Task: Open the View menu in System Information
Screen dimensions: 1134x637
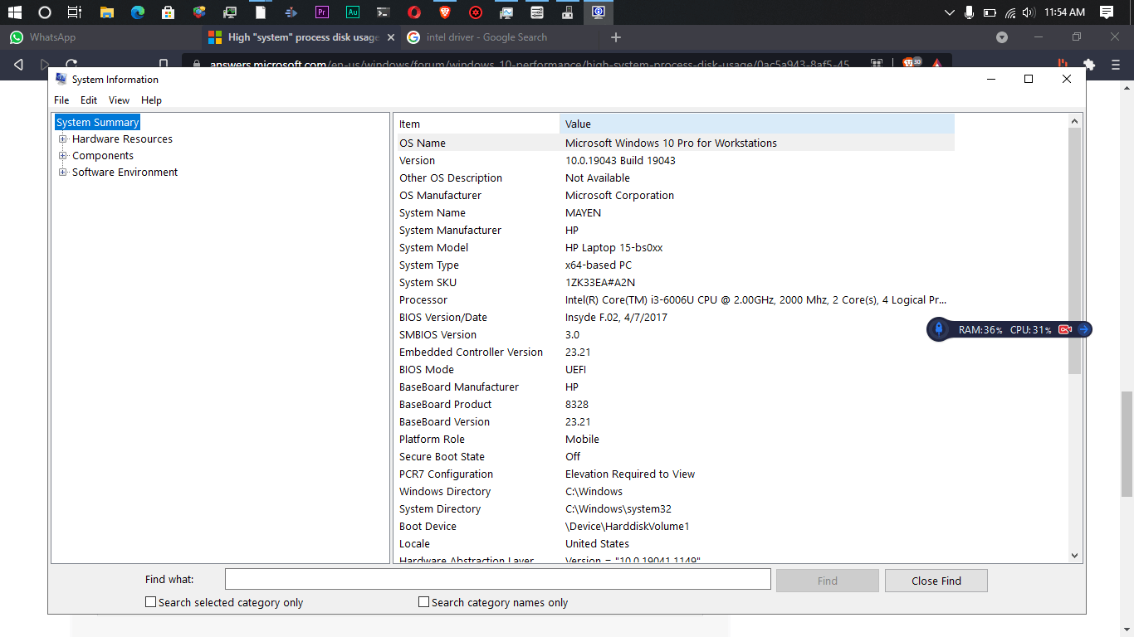Action: [x=120, y=100]
